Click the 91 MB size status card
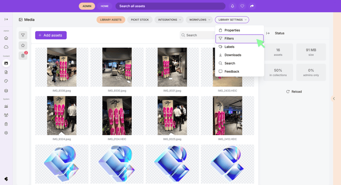Viewport: 341px width, 185px height. pos(311,52)
